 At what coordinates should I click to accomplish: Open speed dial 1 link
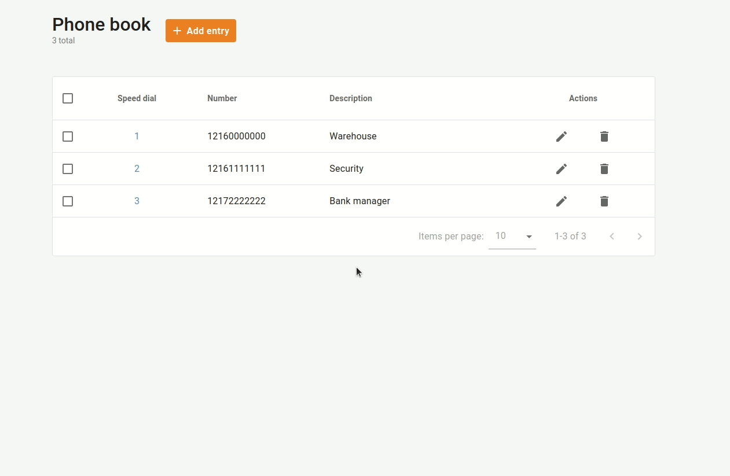137,136
